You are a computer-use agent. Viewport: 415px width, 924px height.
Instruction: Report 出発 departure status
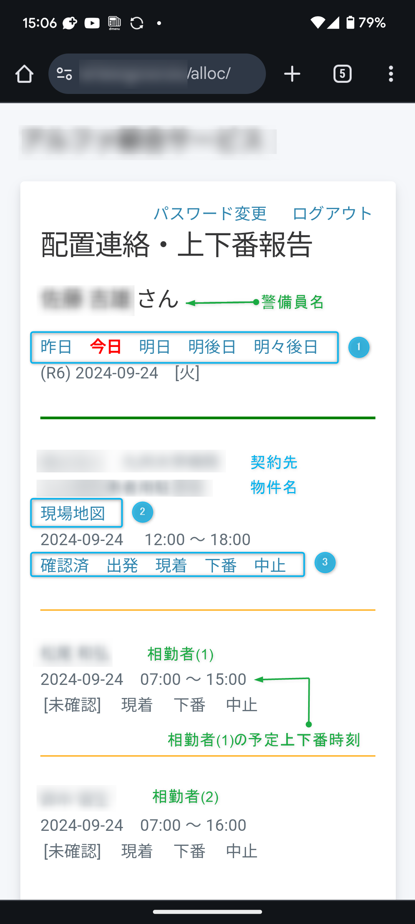122,566
